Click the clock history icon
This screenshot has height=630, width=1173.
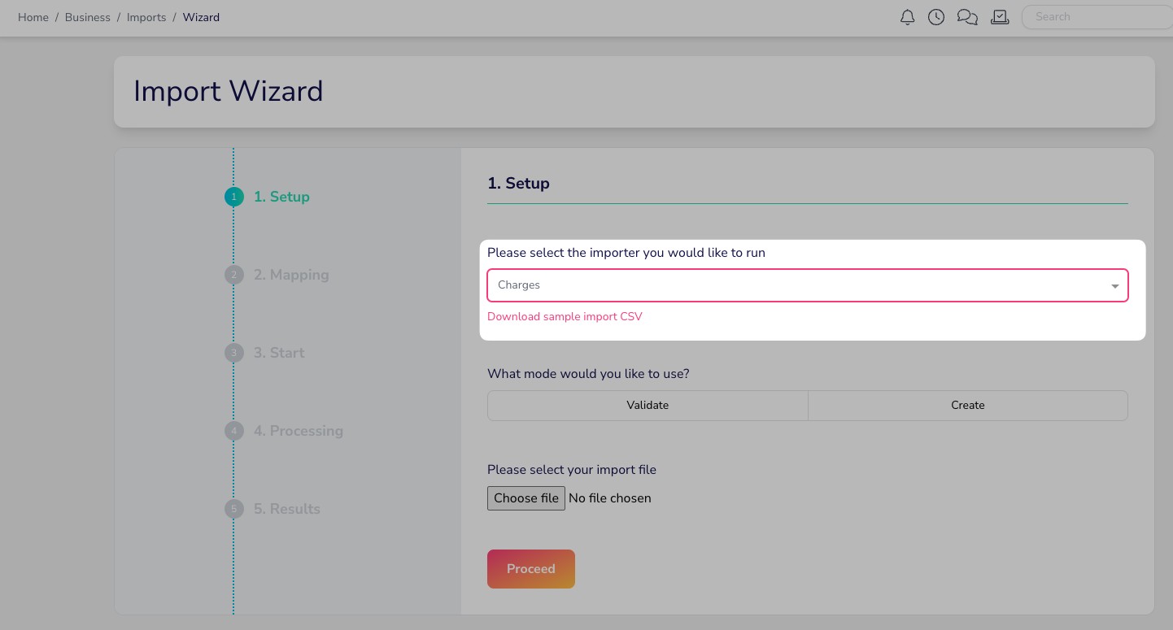(x=936, y=17)
